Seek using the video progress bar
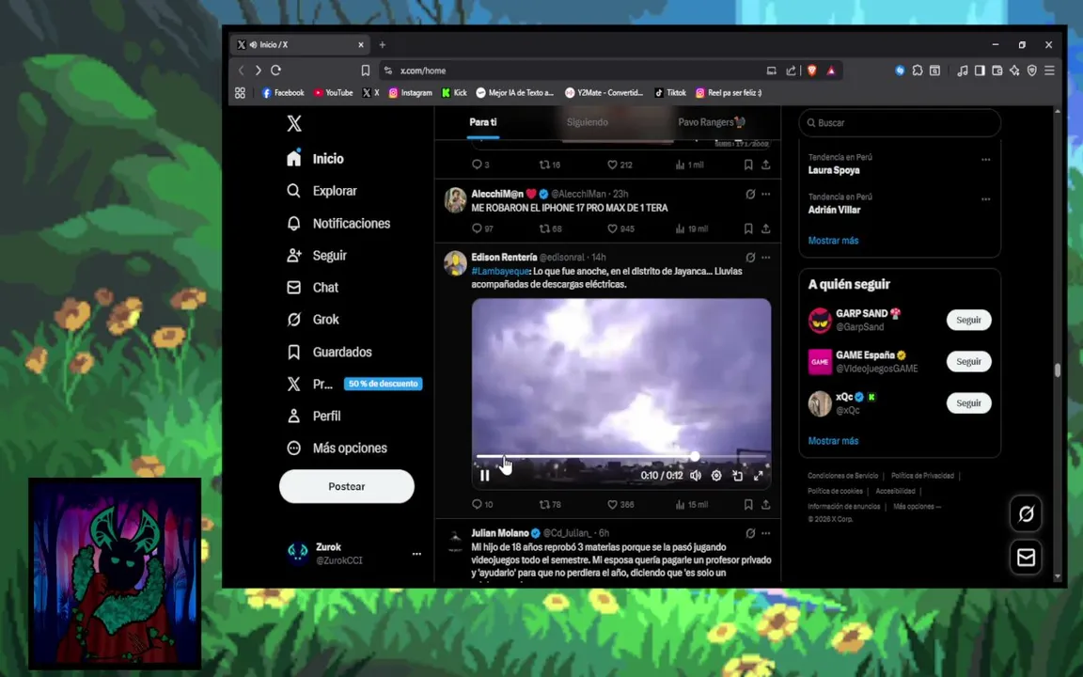The height and width of the screenshot is (677, 1083). pyautogui.click(x=620, y=457)
